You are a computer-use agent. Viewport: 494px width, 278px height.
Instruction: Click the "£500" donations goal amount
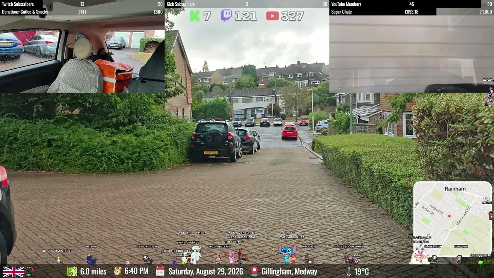coord(158,12)
